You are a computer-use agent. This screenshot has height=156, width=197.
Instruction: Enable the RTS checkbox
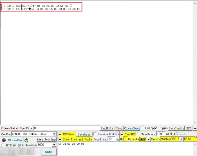(x=3, y=145)
